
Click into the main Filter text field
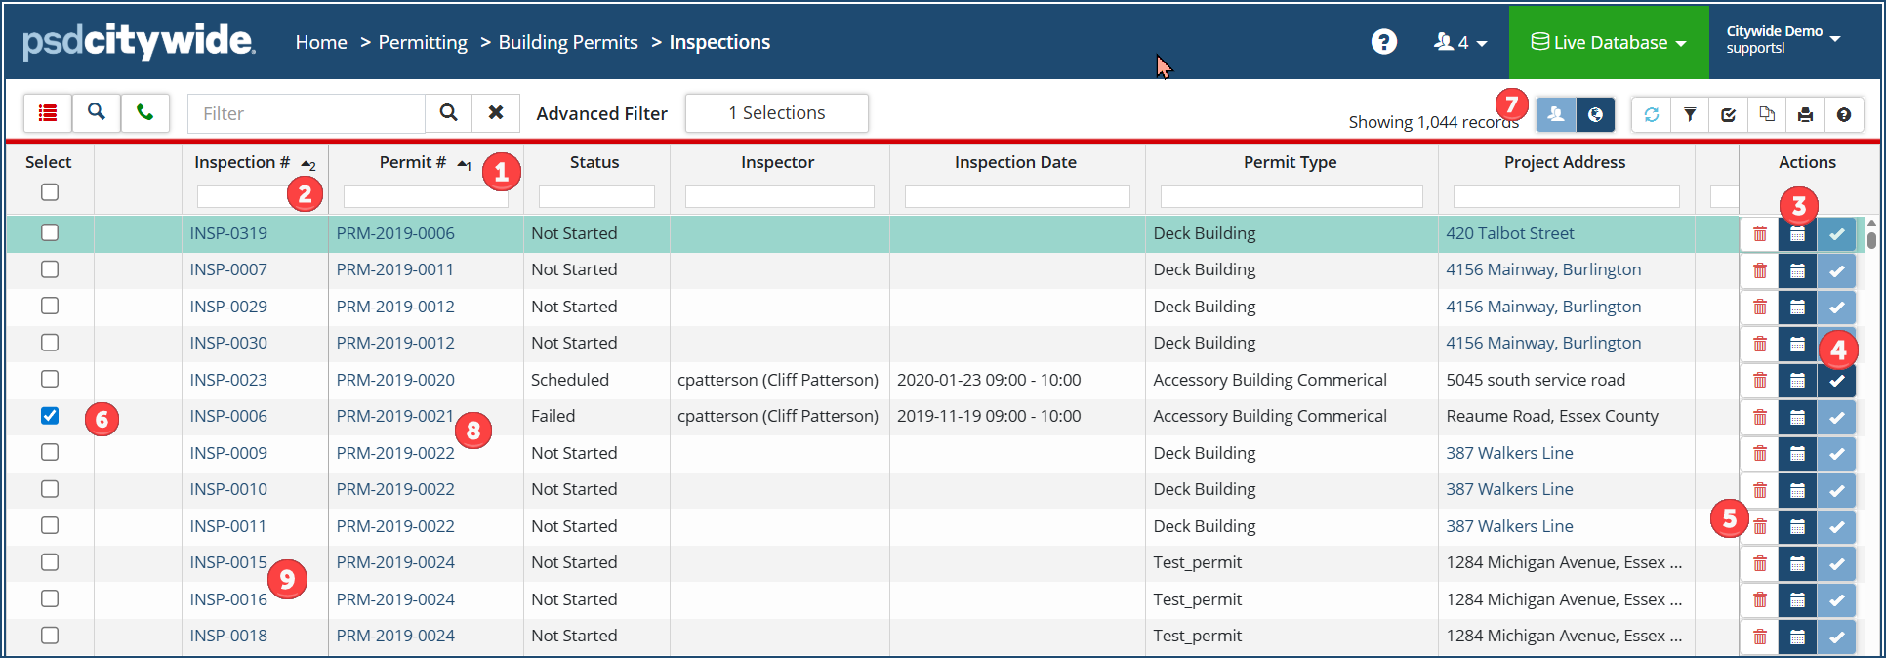coord(307,113)
